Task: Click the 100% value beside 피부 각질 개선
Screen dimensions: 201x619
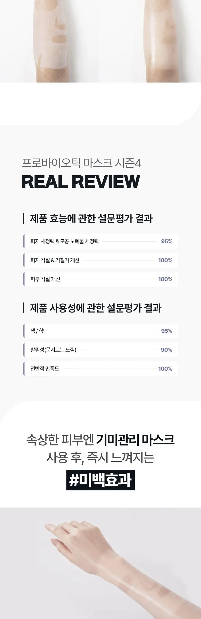Action: pyautogui.click(x=165, y=279)
